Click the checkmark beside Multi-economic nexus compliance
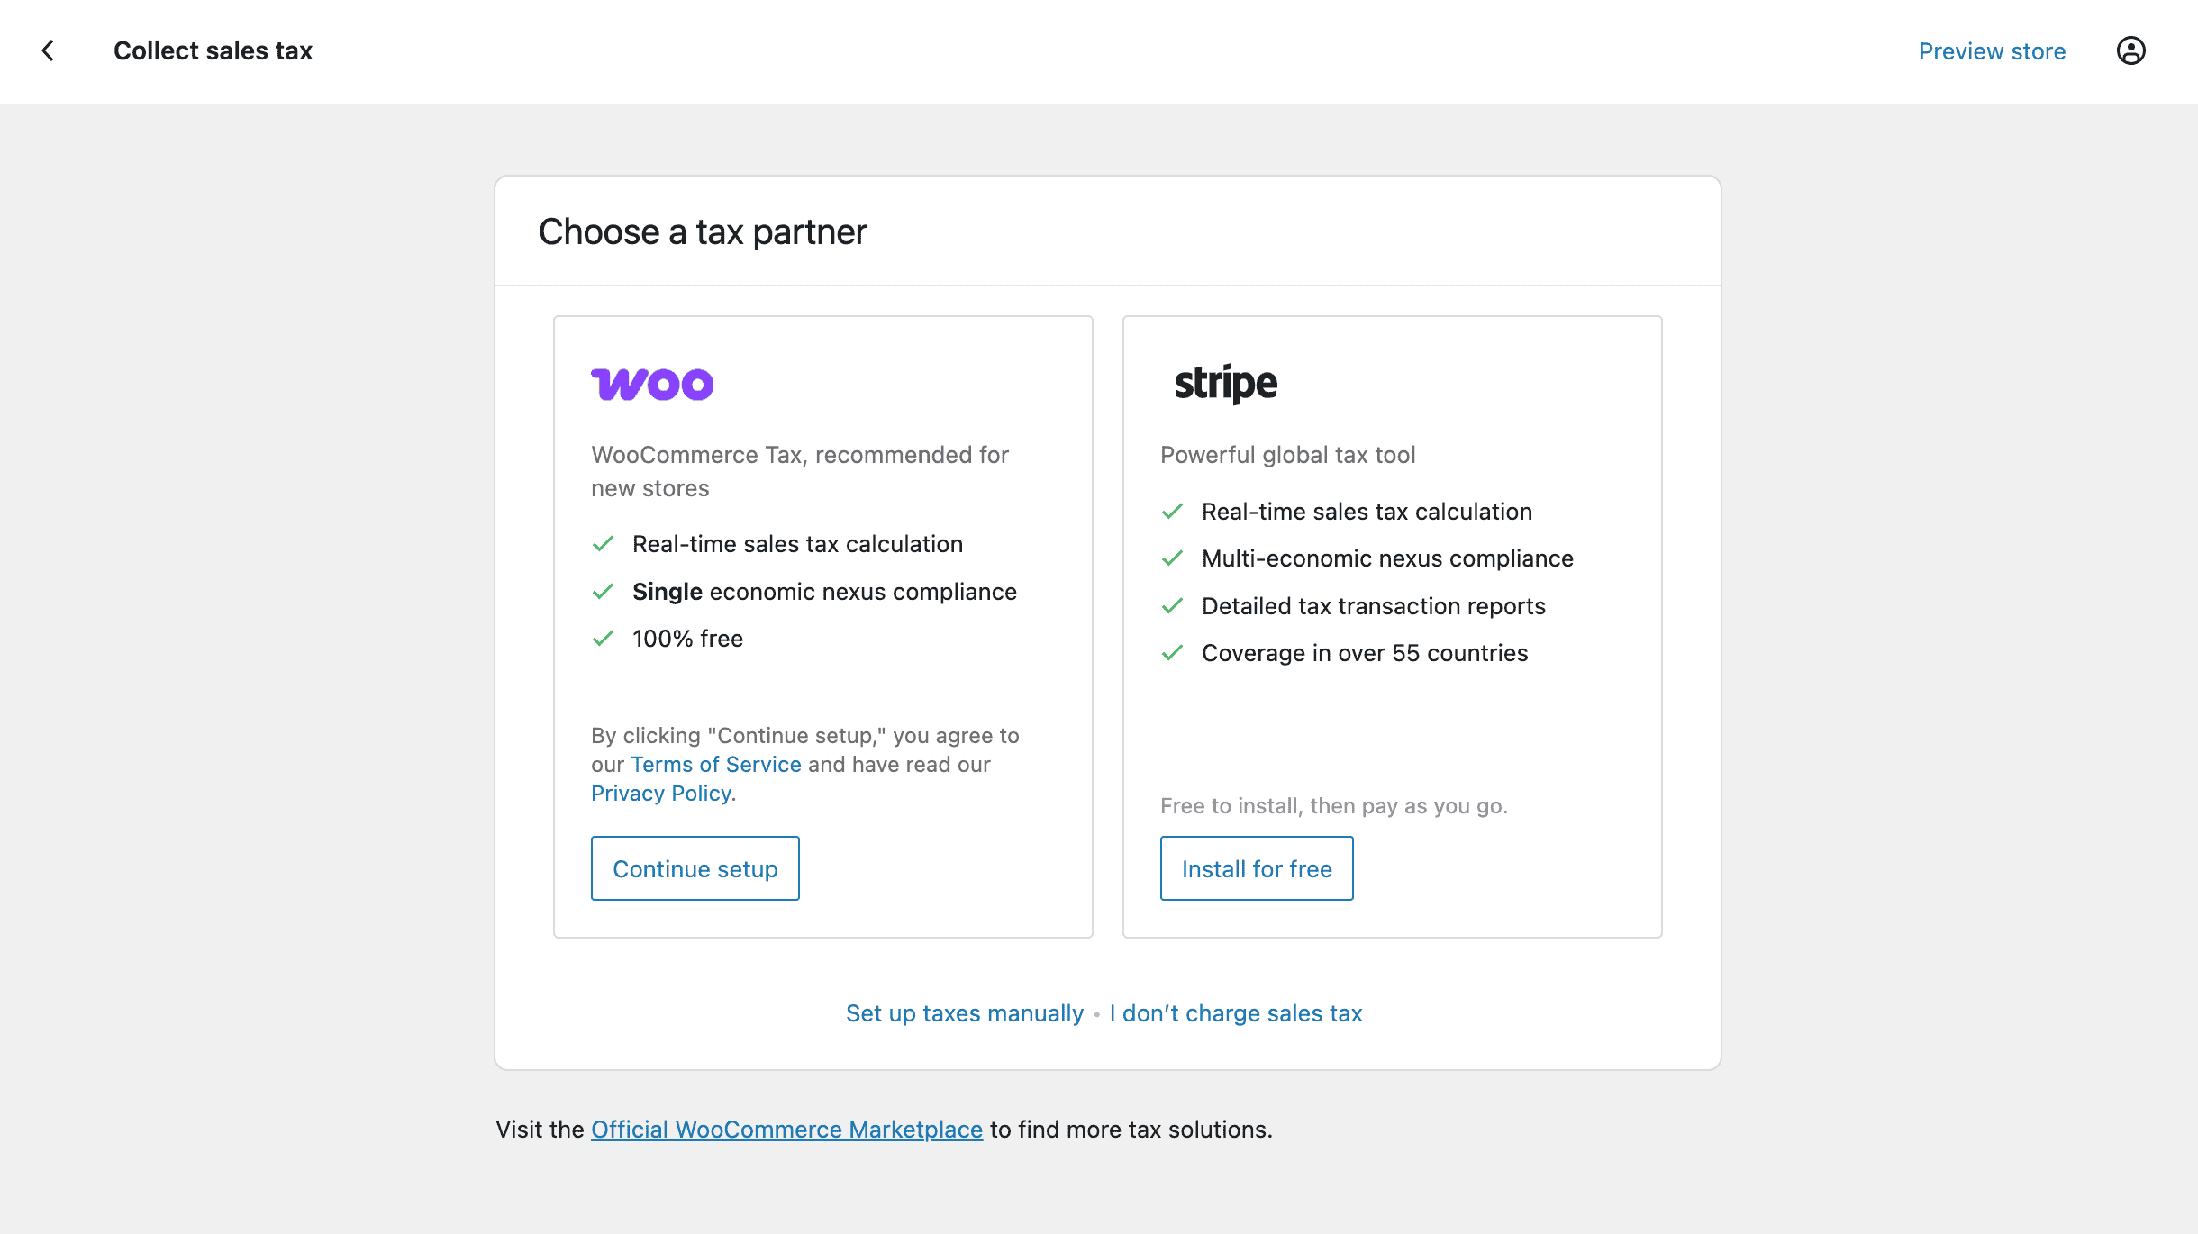 pyautogui.click(x=1174, y=558)
